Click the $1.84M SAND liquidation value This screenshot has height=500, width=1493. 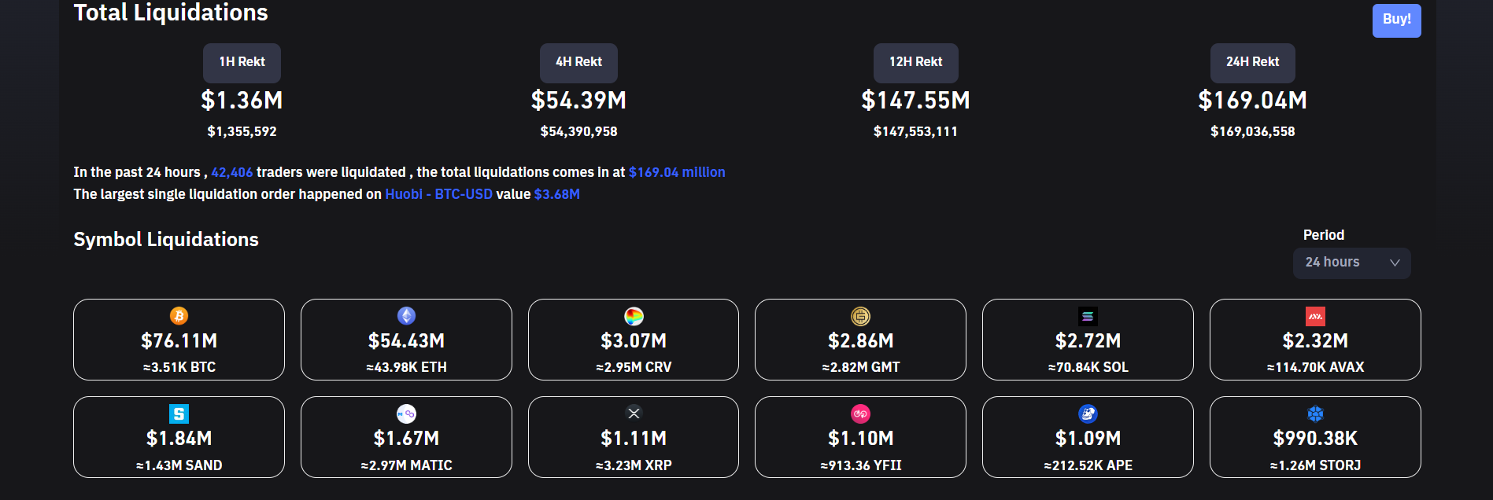(x=179, y=439)
